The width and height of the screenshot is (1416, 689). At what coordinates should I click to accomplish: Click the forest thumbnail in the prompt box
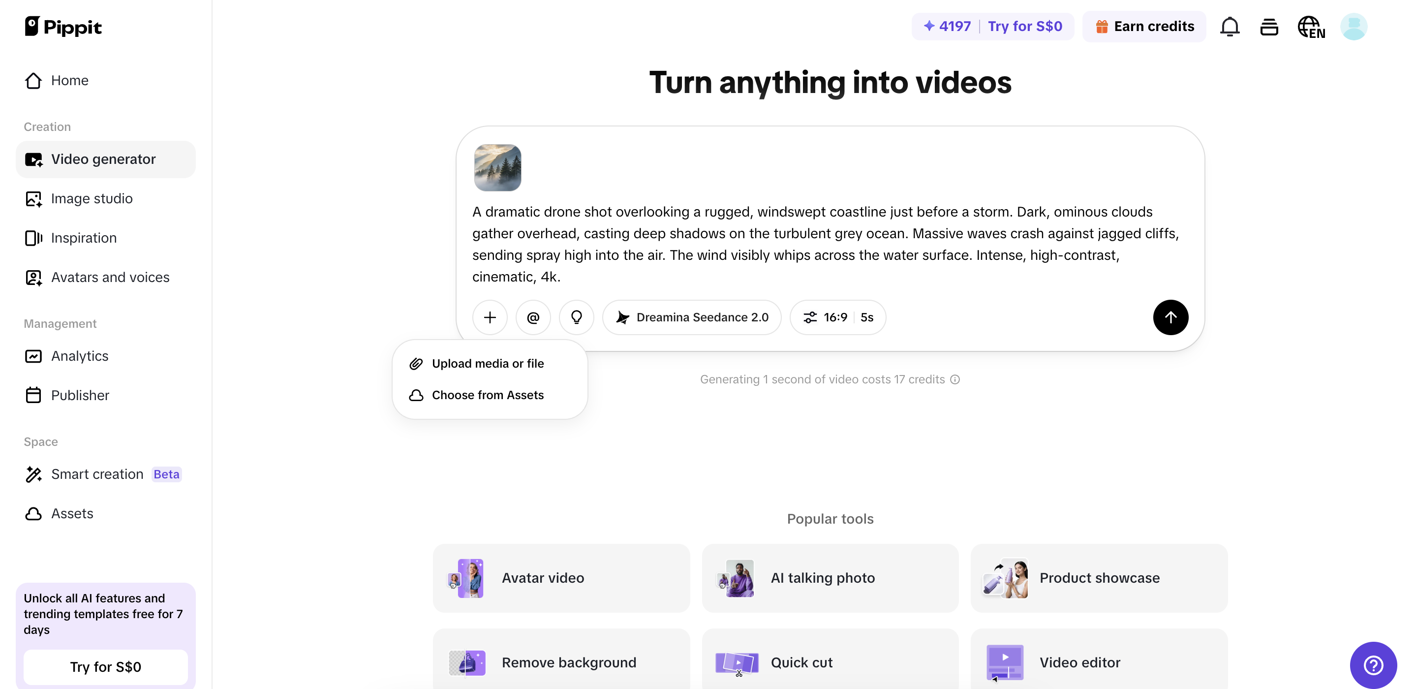pyautogui.click(x=497, y=168)
